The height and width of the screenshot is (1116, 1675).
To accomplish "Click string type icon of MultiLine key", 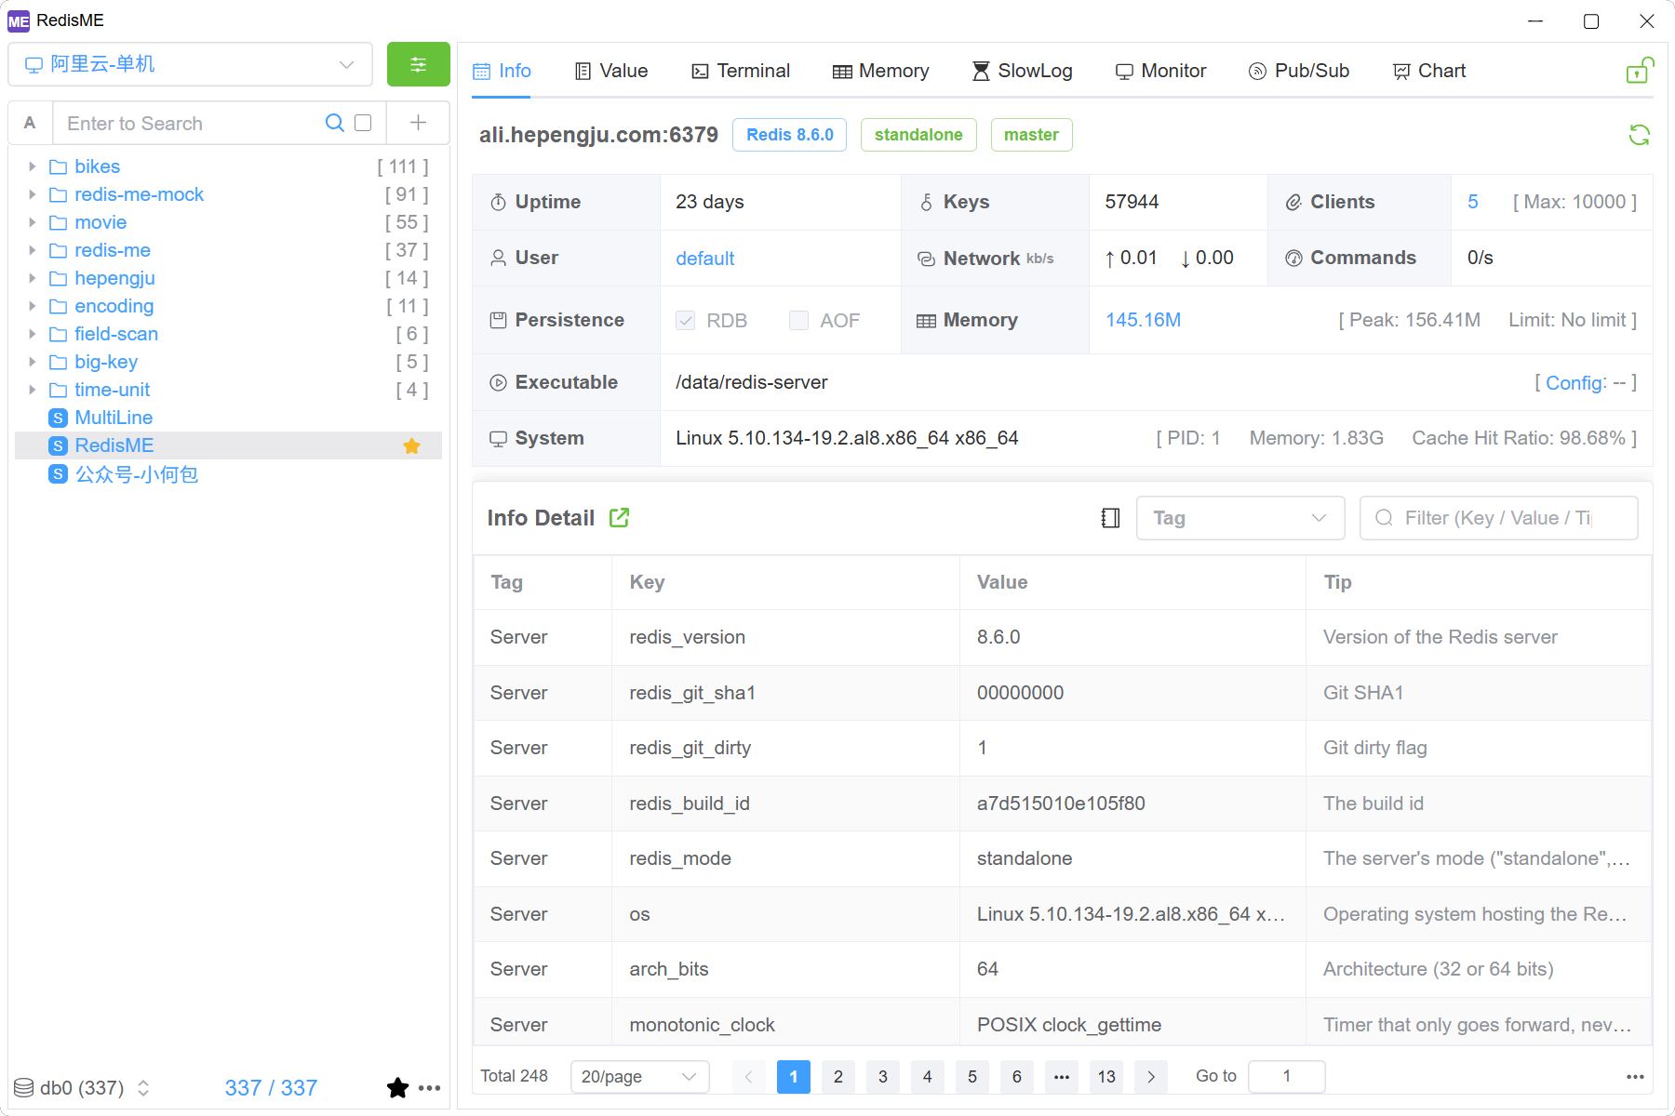I will point(58,418).
